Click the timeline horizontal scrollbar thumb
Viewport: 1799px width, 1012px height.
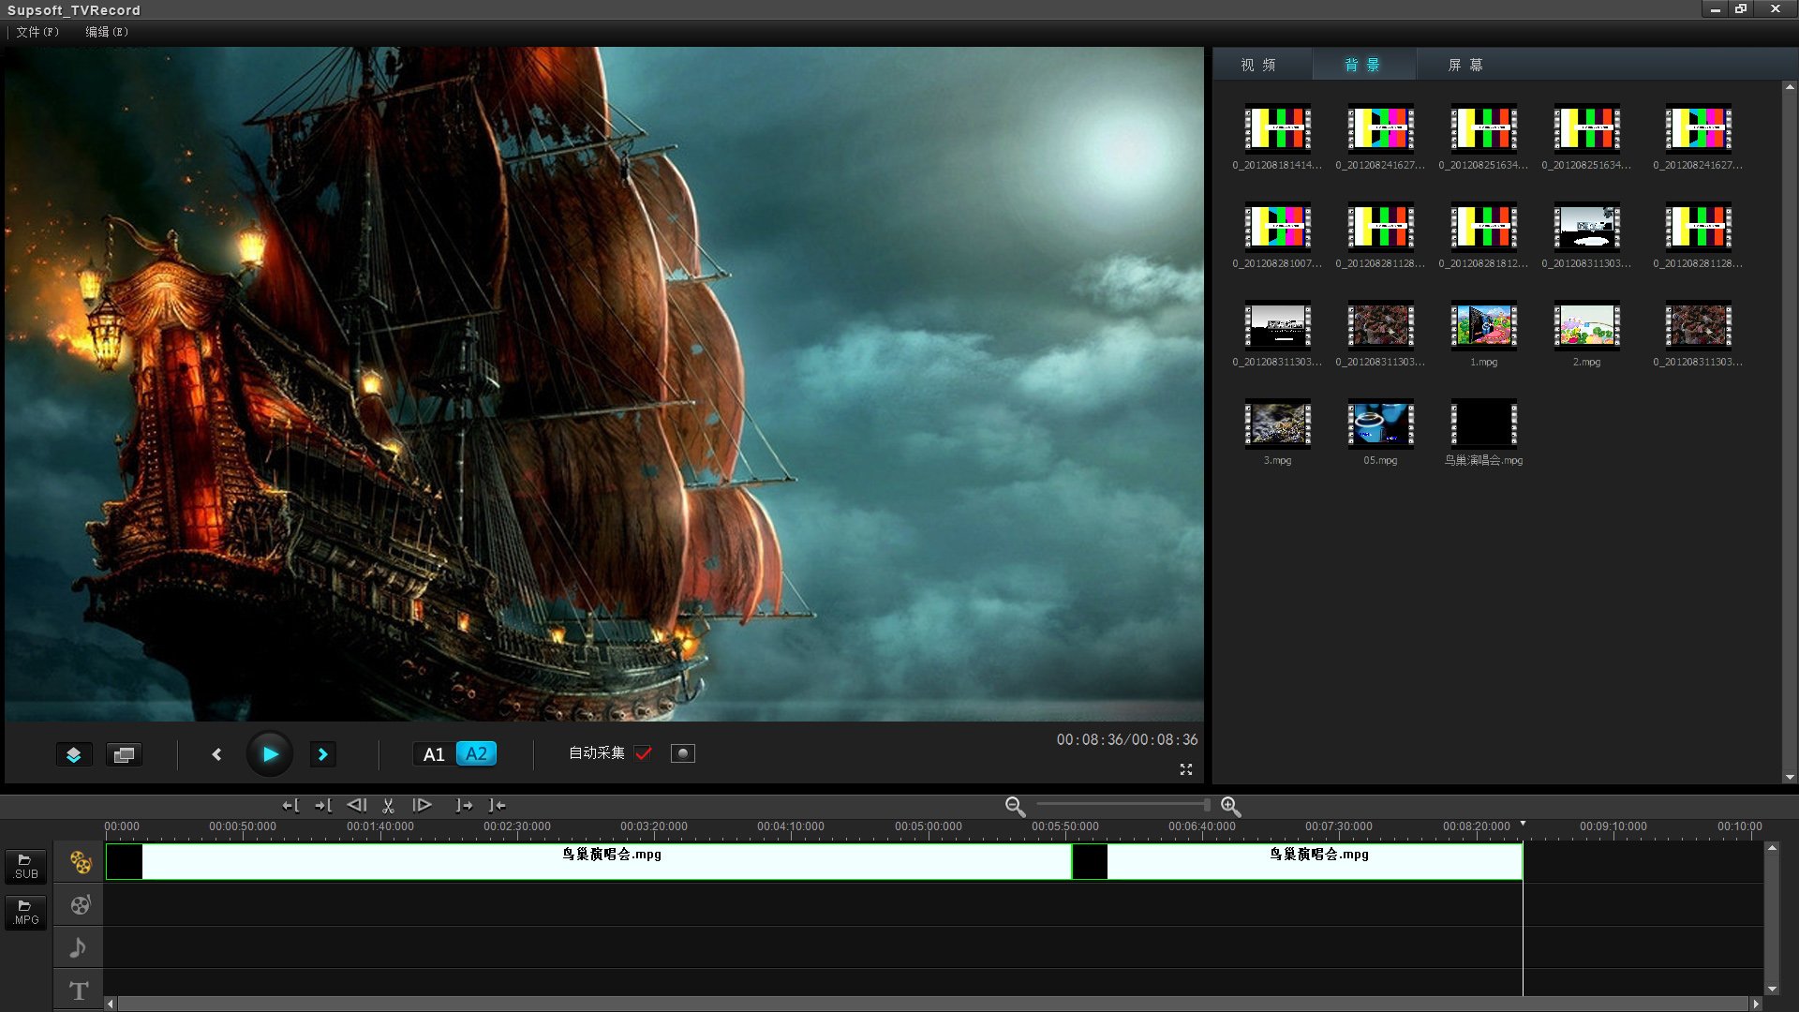[932, 1005]
